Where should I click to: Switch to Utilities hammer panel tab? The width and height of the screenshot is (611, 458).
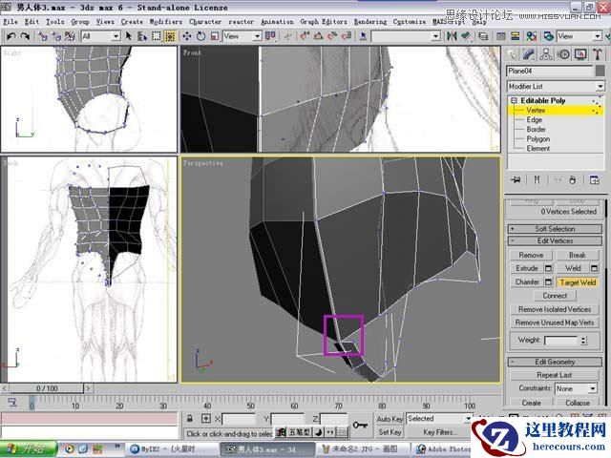click(598, 54)
